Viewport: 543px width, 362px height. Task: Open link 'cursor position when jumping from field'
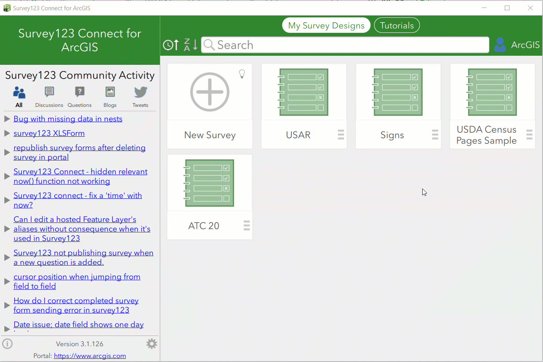click(x=77, y=281)
